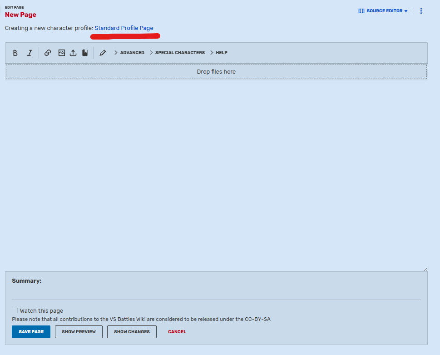This screenshot has height=355, width=440.
Task: Click the Show Changes button
Action: pyautogui.click(x=132, y=332)
